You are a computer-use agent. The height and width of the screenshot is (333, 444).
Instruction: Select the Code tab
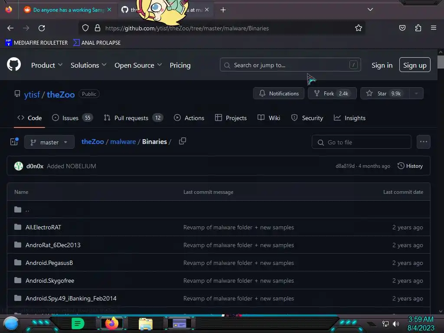(x=29, y=118)
